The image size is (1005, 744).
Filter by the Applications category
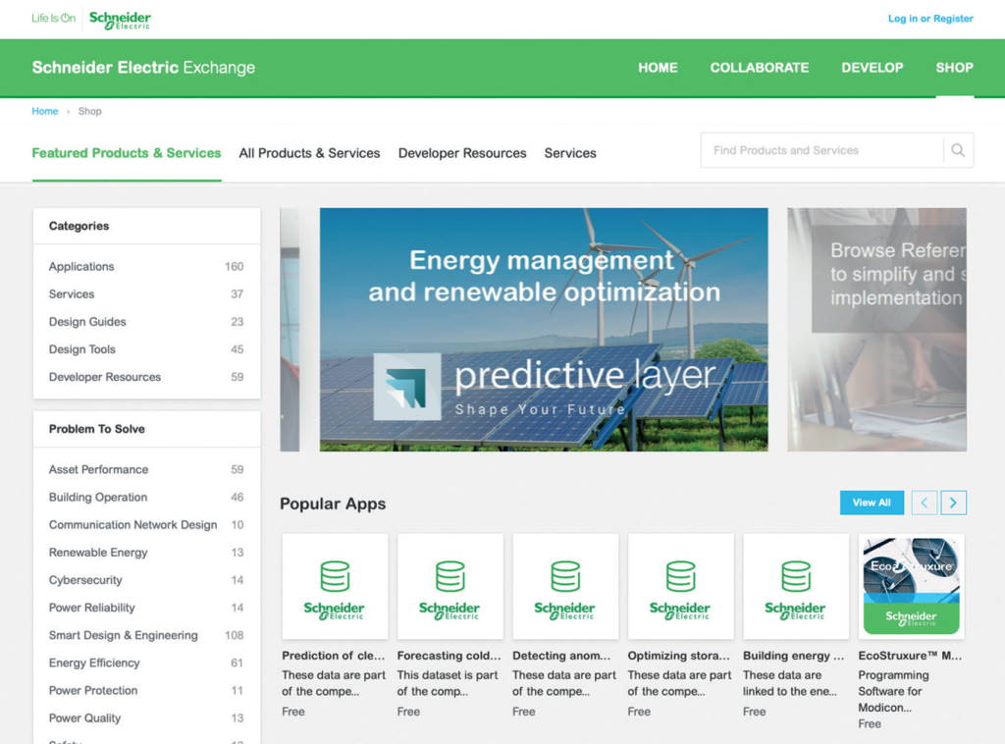pyautogui.click(x=81, y=267)
